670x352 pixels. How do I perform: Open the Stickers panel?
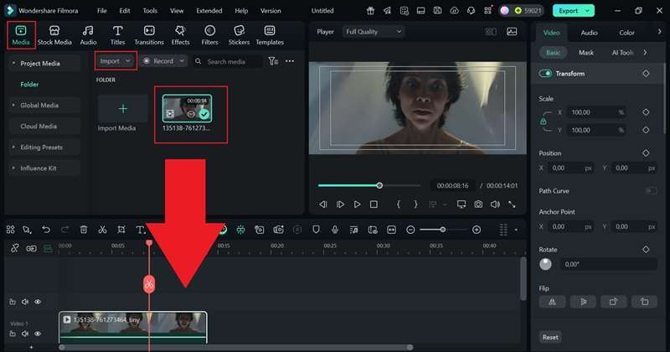[239, 35]
